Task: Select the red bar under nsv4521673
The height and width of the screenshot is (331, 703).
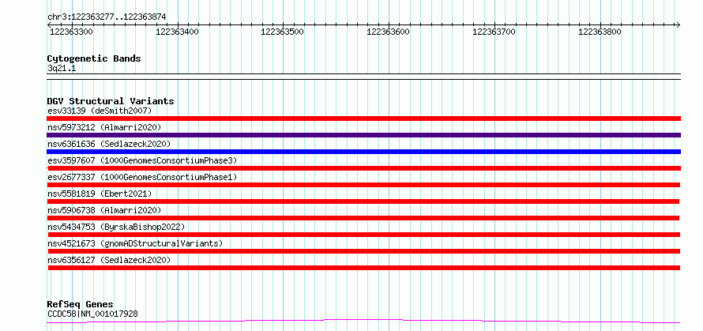Action: [363, 251]
